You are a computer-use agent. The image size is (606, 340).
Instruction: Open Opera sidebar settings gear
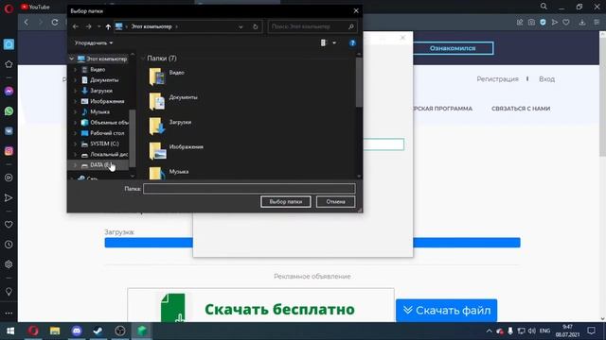pyautogui.click(x=9, y=264)
